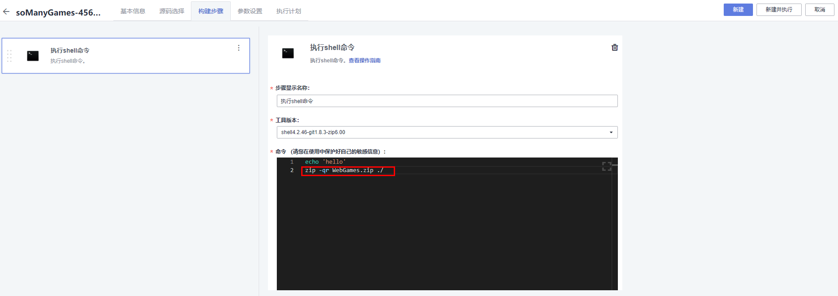
Task: Click the terminal icon in the detail panel header
Action: coord(288,54)
